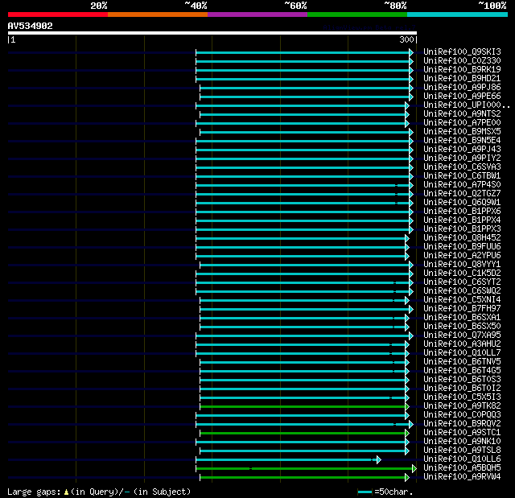
Task: Click the UniRef100_B1PPX3 label
Action: [x=462, y=229]
